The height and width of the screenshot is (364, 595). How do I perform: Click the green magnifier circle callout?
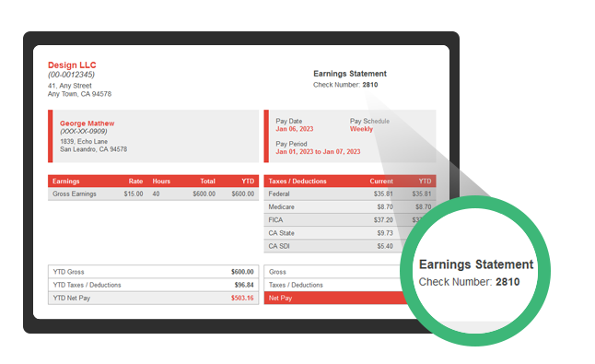pos(475,271)
